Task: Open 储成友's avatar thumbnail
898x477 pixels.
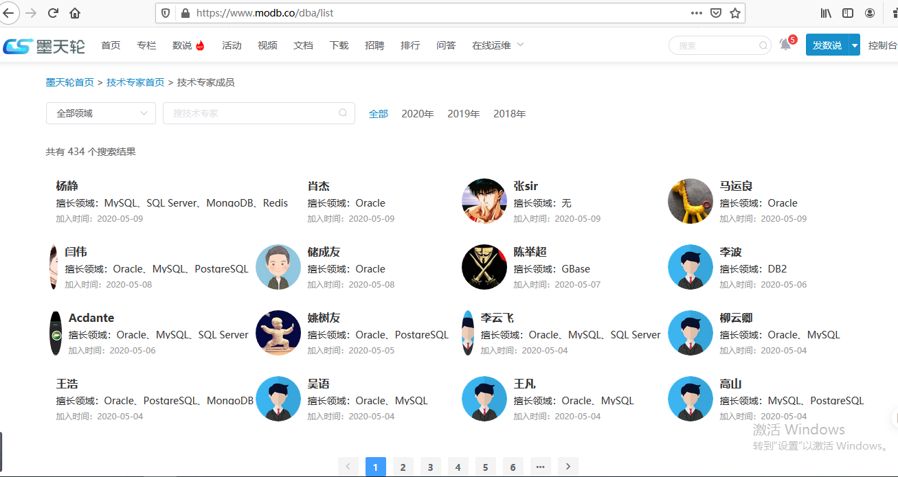Action: click(278, 267)
